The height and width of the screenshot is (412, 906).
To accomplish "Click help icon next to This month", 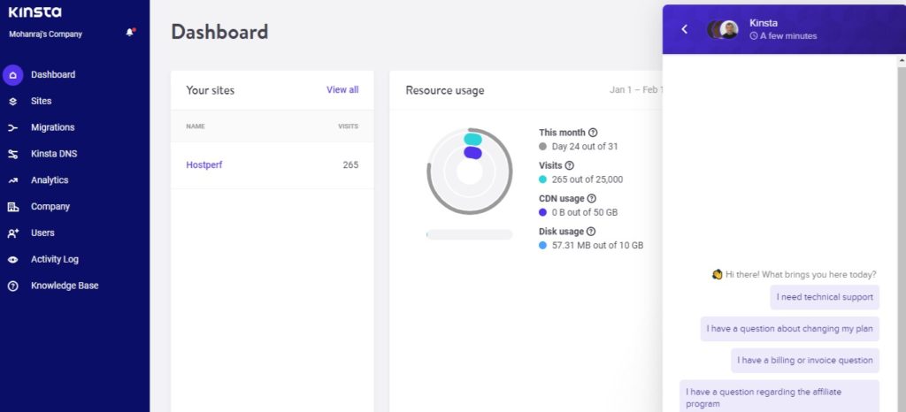I will pos(593,132).
